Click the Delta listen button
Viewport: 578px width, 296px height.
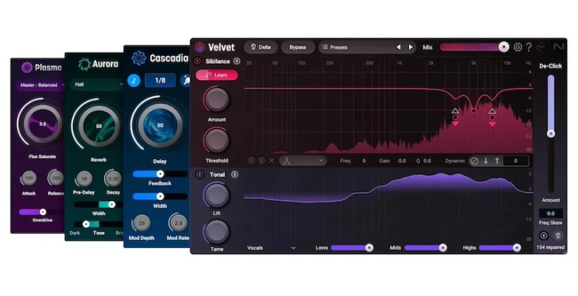(x=260, y=47)
